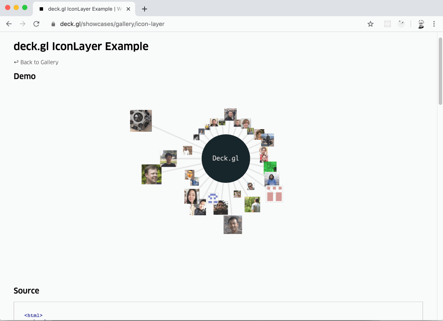This screenshot has width=443, height=321.
Task: Bookmark this page with star icon
Action: tap(371, 24)
